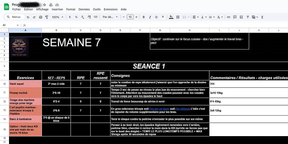Viewport: 288px width, 144px height.
Task: Open the borders grid tool
Action: [178, 17]
